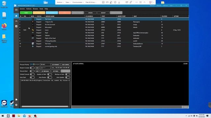Open the Communicate dropdown in the remote toolbar
The image size is (211, 118).
(78, 2)
